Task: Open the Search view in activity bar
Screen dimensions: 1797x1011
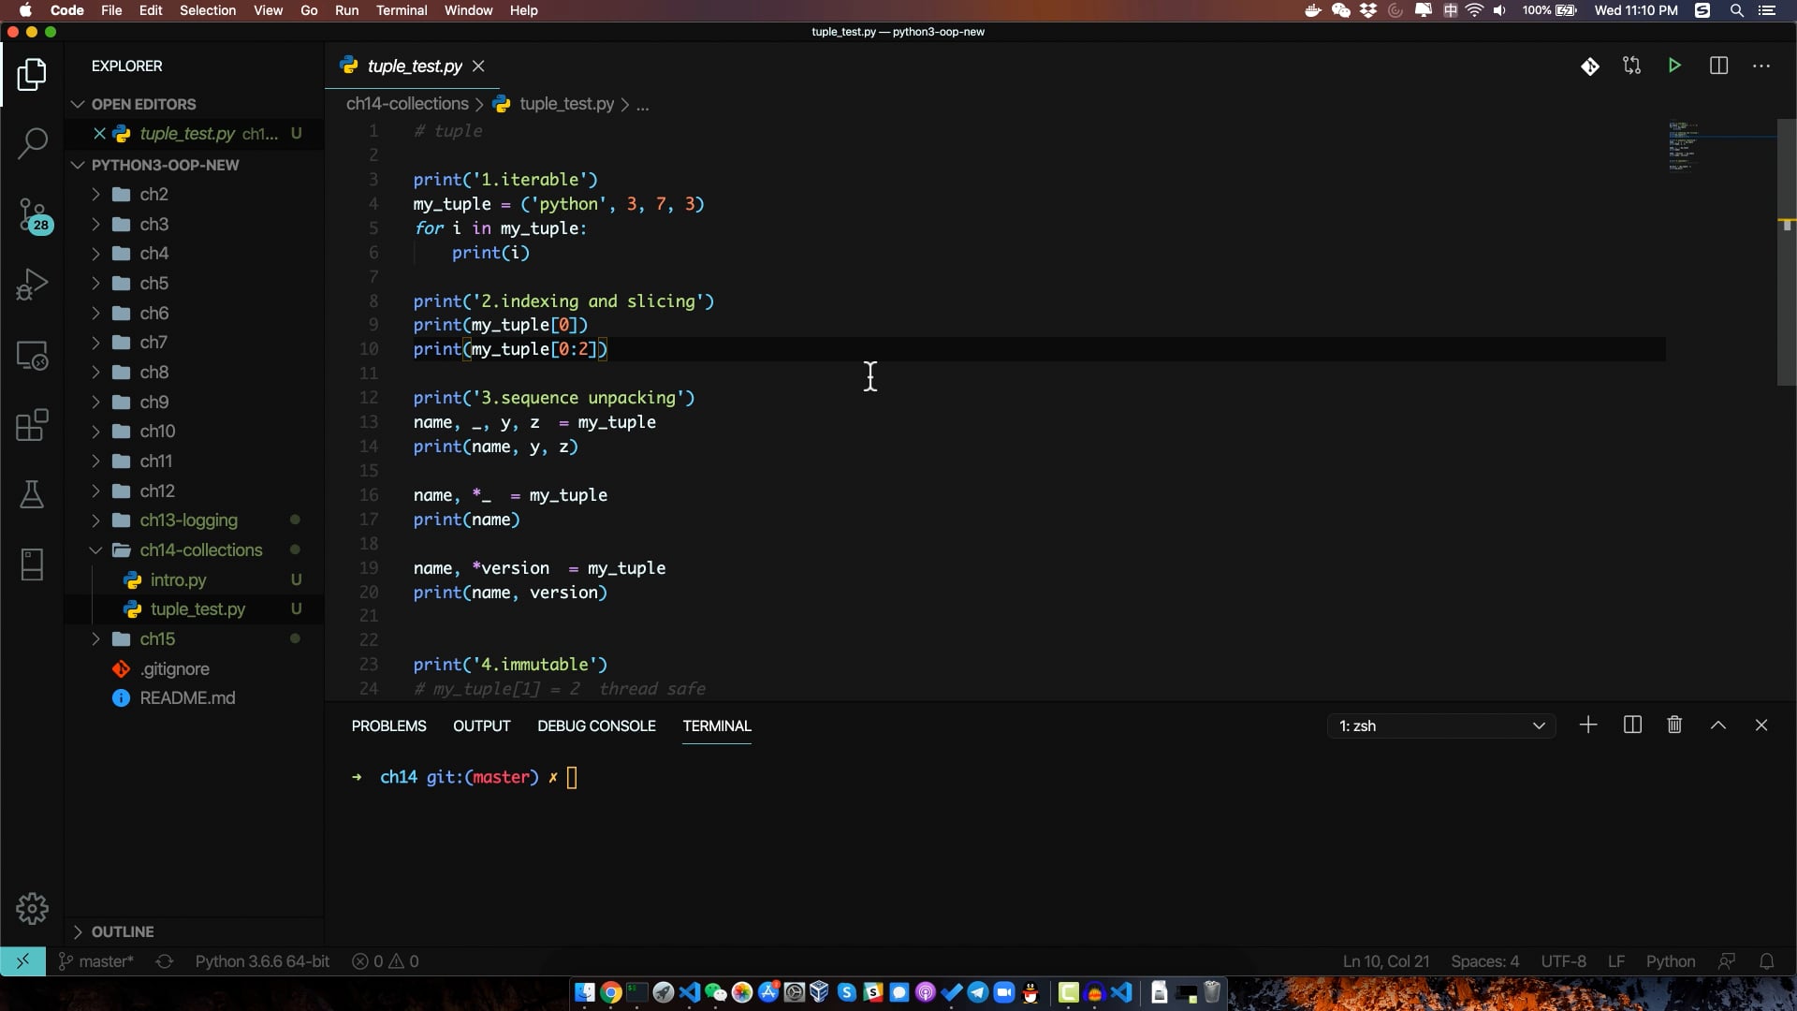Action: point(32,144)
